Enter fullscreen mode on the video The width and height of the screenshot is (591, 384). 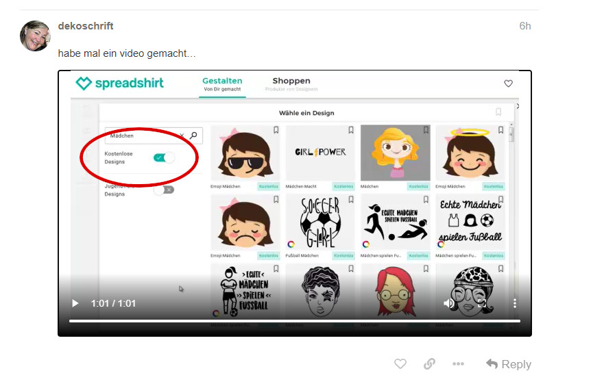pos(482,303)
